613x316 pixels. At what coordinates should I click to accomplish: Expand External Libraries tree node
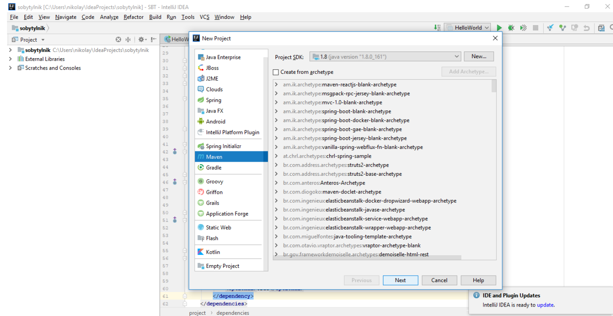tap(10, 59)
